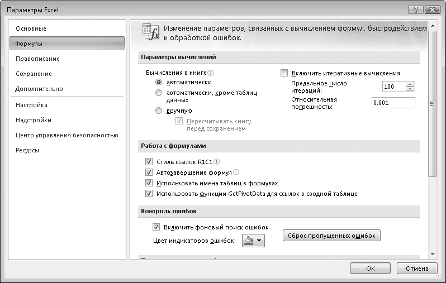Select "автоматически, кроме таблиц данных" option
This screenshot has height=283, width=446.
coord(159,93)
